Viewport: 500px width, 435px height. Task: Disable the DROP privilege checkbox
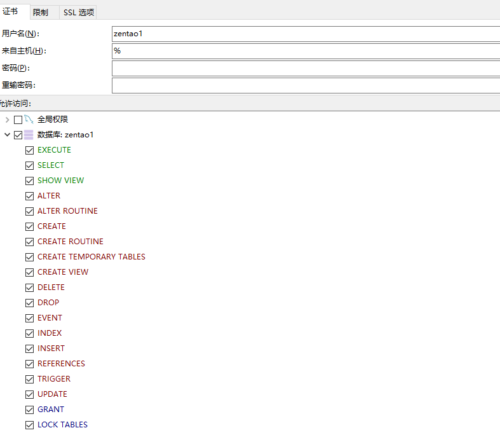coord(29,303)
